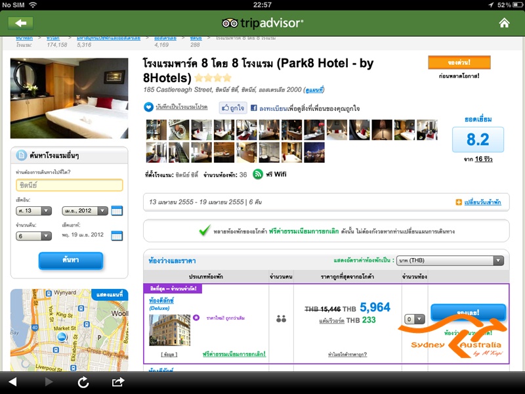Open the month dropdown showing เม.ย., 2012
Screen dimensions: 525x394
point(85,211)
